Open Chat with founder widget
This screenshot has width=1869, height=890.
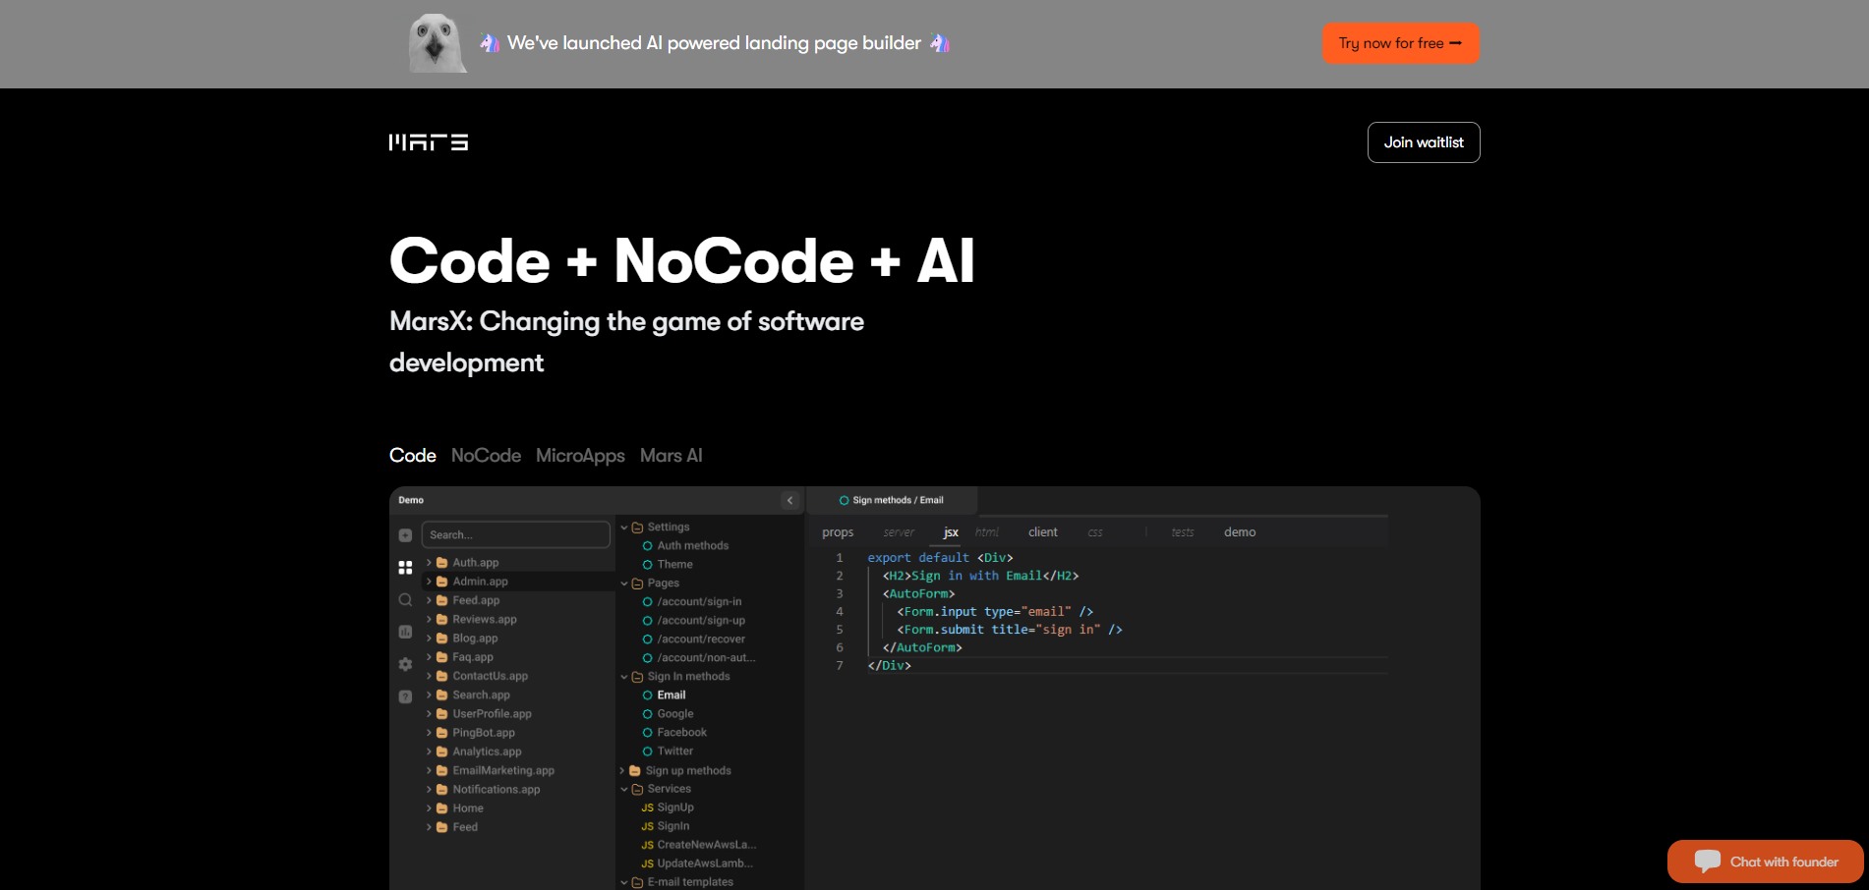click(x=1766, y=862)
